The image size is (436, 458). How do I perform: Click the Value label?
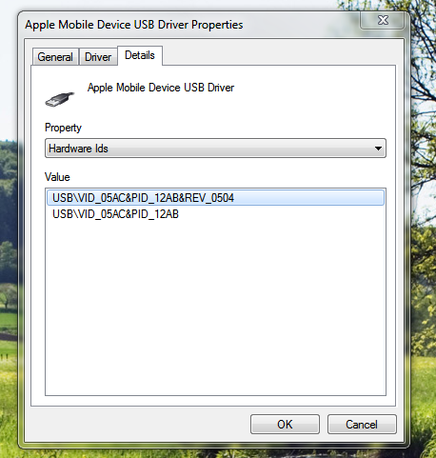coord(57,177)
